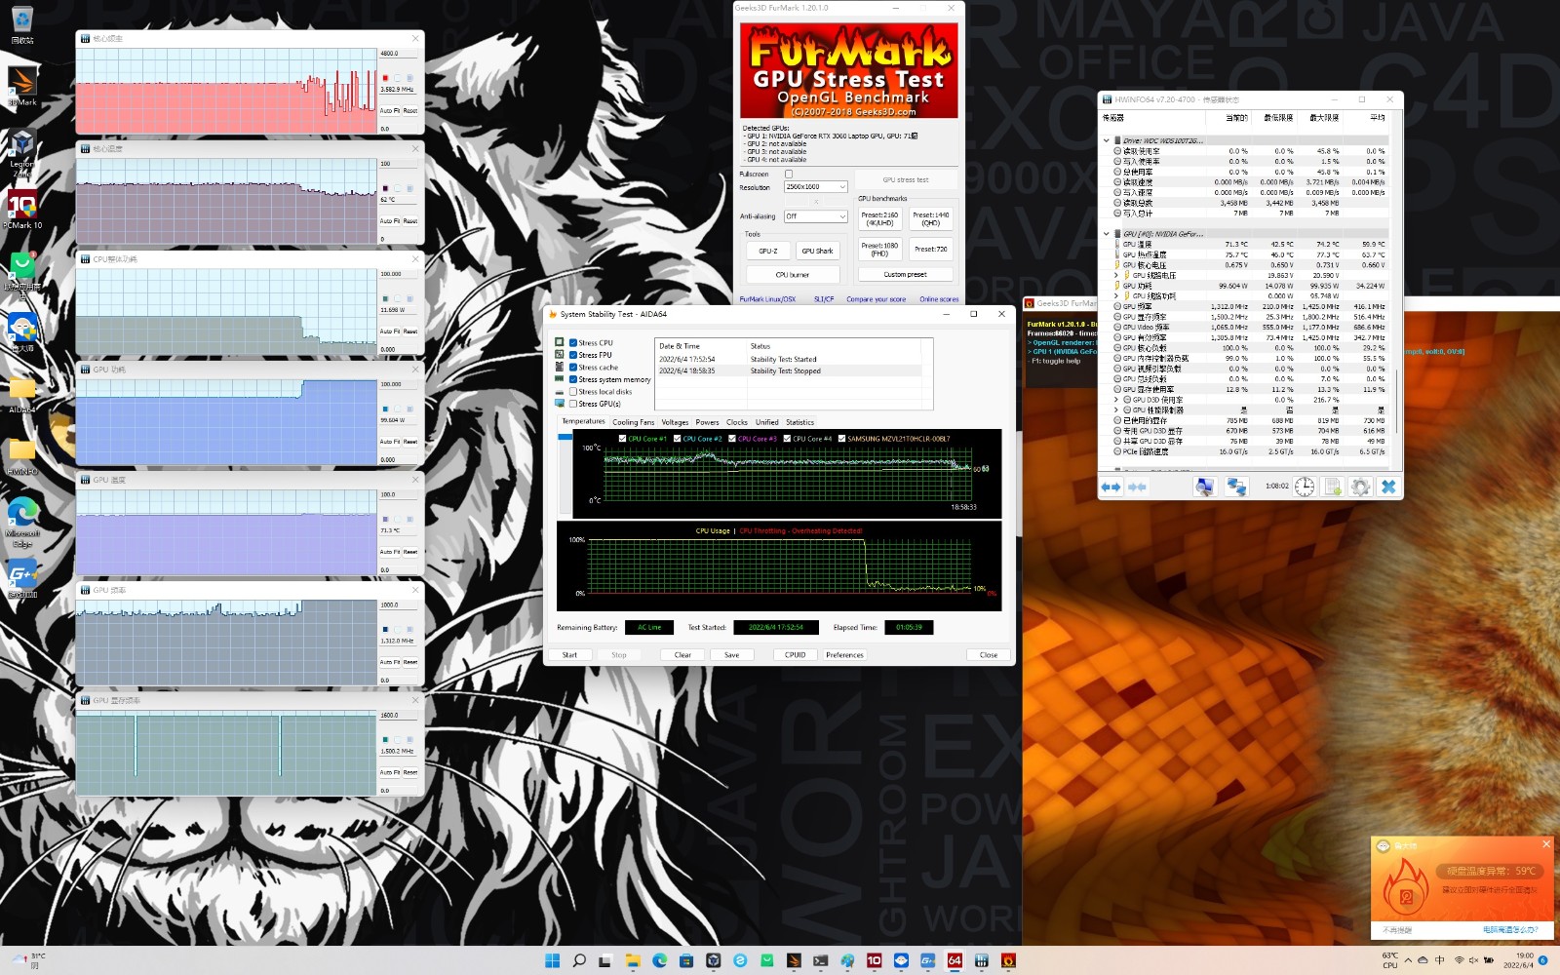The height and width of the screenshot is (975, 1560).
Task: Enable Stress local disks
Action: click(x=573, y=391)
